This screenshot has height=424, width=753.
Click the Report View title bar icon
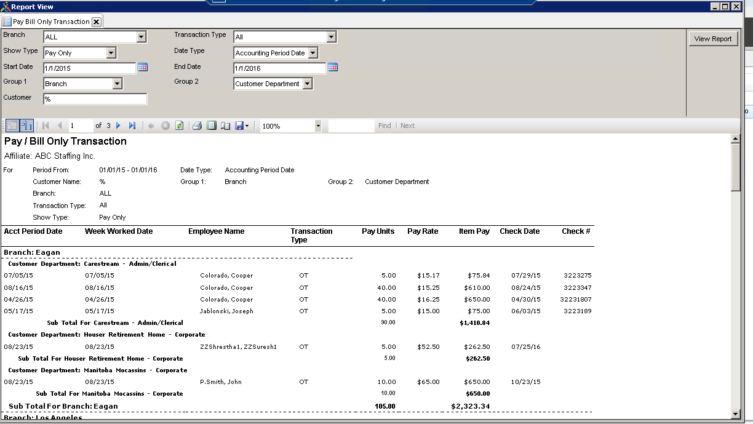[x=6, y=7]
